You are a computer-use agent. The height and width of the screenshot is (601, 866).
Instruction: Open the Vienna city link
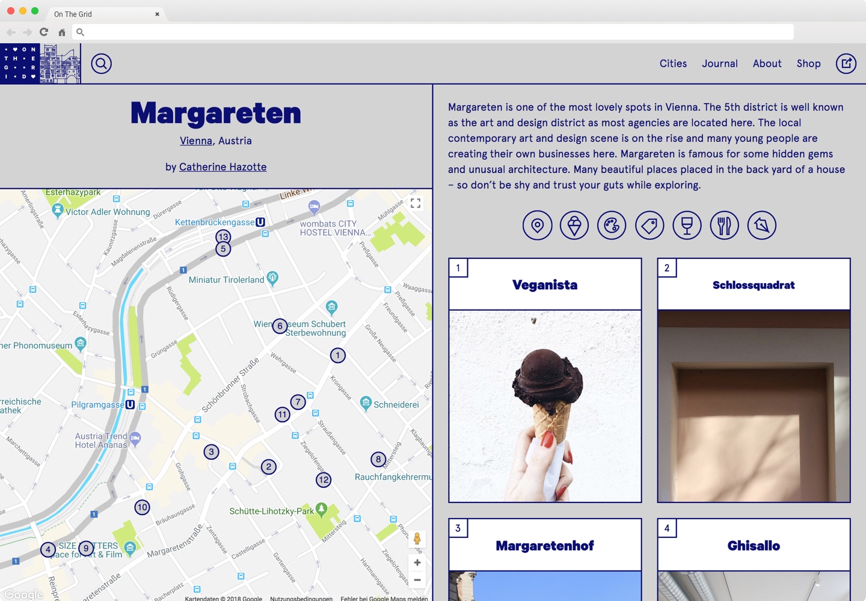(196, 141)
